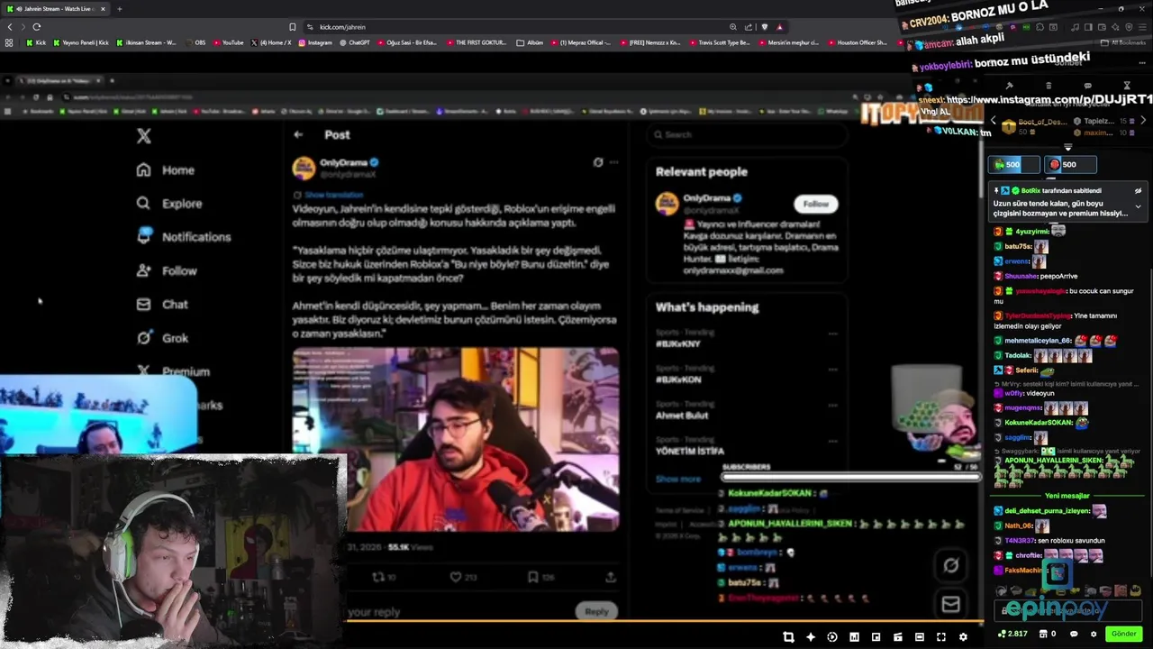
Task: Click the hourglass icon in chat header
Action: click(1127, 86)
